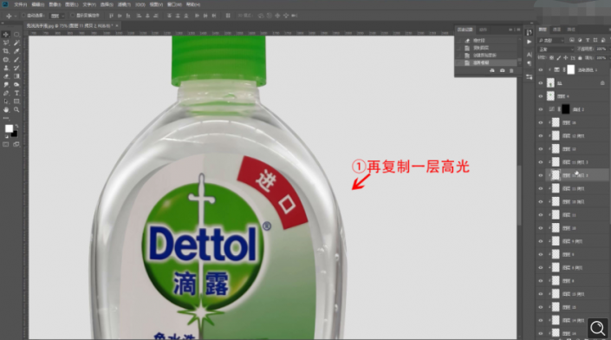This screenshot has width=611, height=340.
Task: Click the layer opacity value field
Action: pyautogui.click(x=601, y=49)
